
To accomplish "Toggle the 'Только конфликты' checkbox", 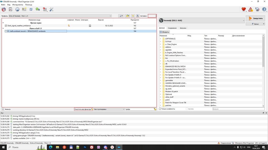I will tap(160, 109).
